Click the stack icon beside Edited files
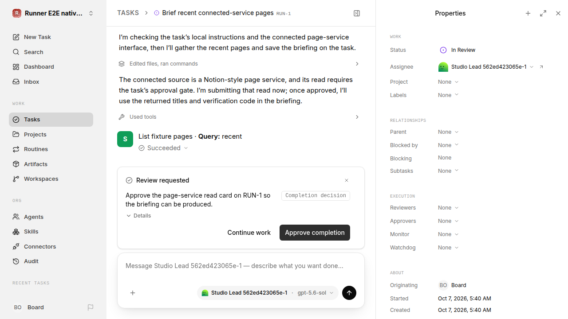This screenshot has width=568, height=319. tap(122, 64)
